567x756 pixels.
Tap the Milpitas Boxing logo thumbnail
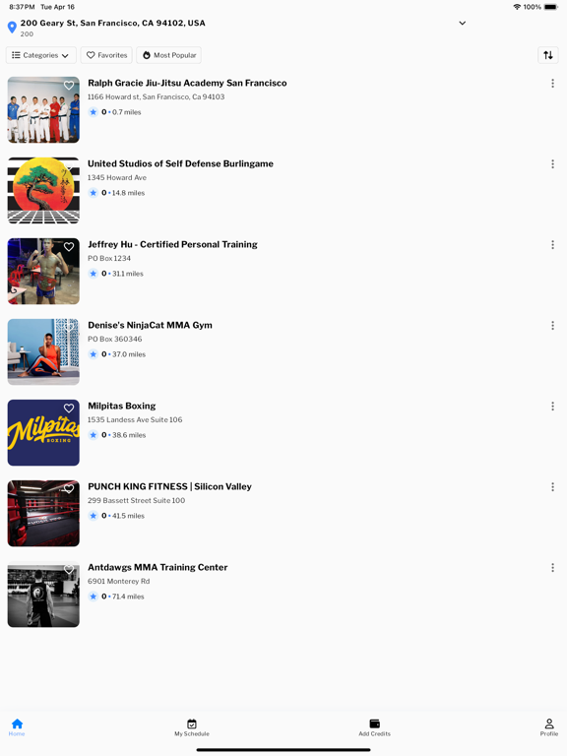pyautogui.click(x=43, y=433)
